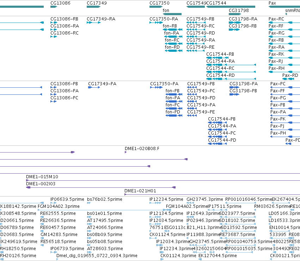Select EST AT17495.5prime label
300x261 pixels.
point(105,220)
